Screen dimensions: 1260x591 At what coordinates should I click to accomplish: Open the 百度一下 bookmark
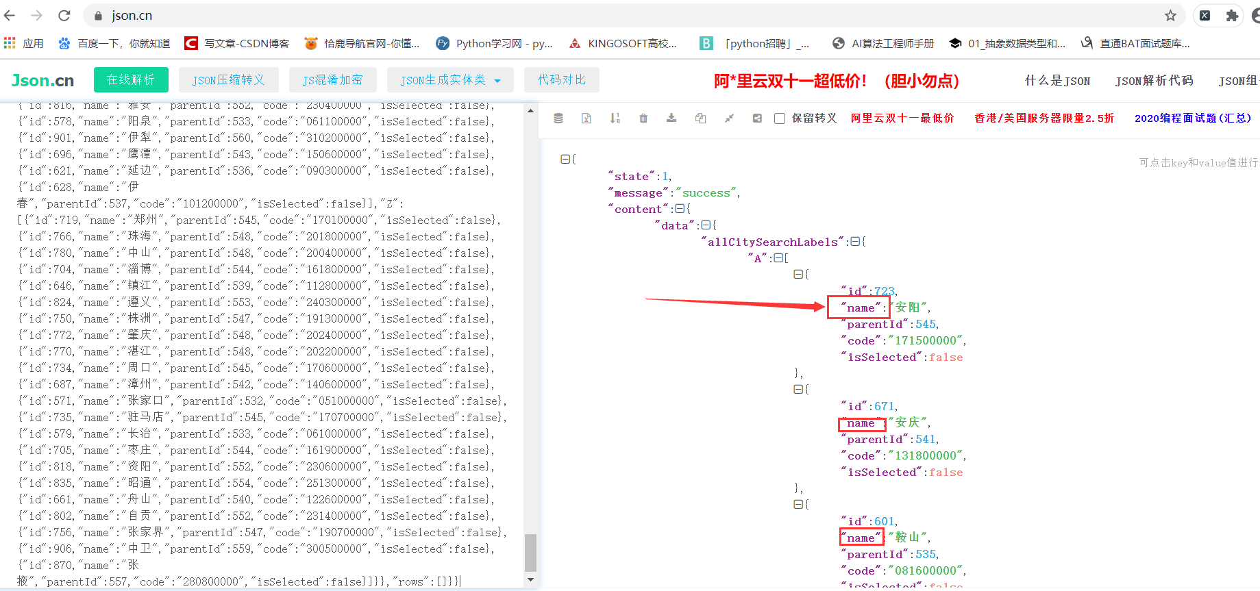click(114, 43)
